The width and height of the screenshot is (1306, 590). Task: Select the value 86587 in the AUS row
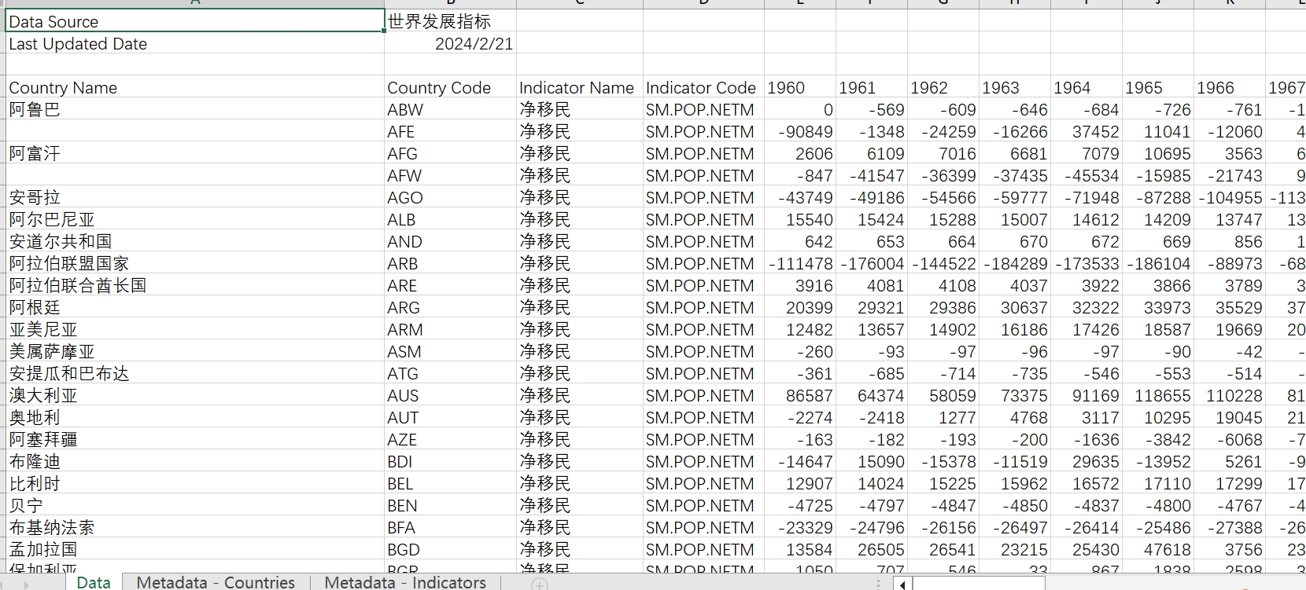tap(800, 395)
